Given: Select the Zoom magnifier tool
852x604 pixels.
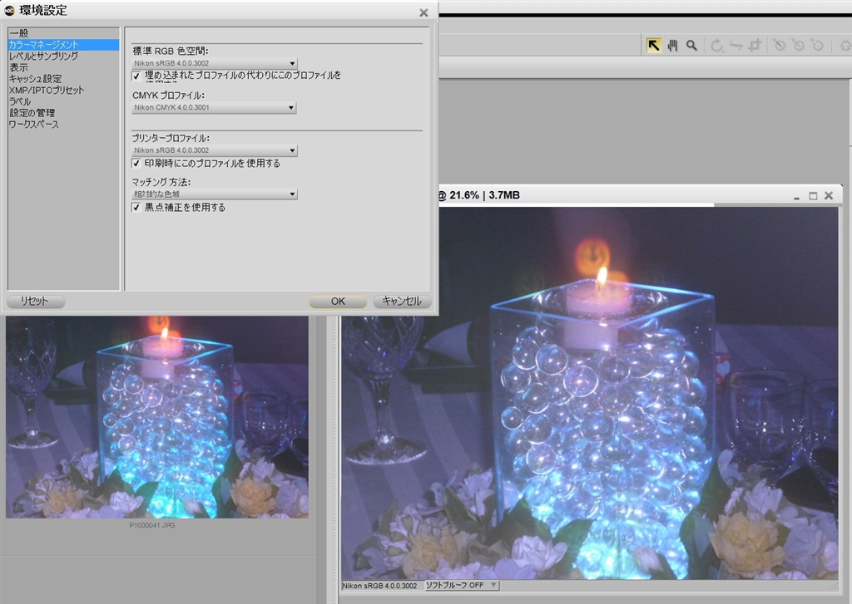Looking at the screenshot, I should point(691,46).
